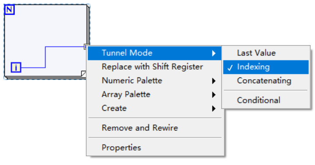Choose Replace with Shift Register
Image resolution: width=315 pixels, height=165 pixels.
pyautogui.click(x=155, y=67)
